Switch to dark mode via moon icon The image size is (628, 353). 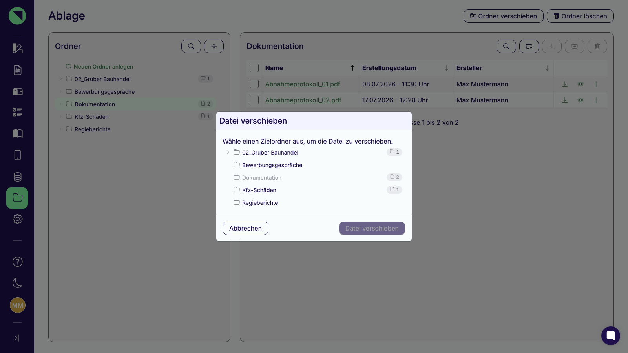17,283
